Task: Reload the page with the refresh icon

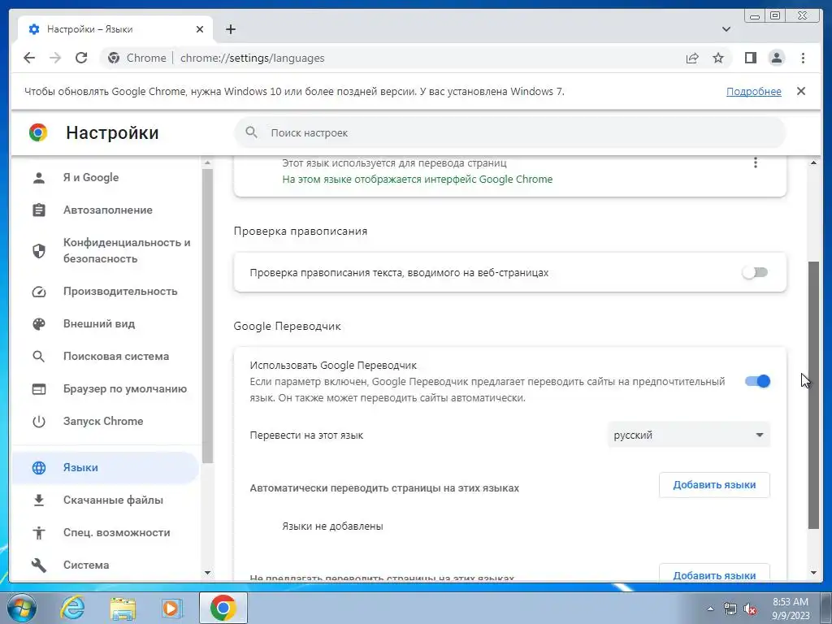Action: point(81,58)
